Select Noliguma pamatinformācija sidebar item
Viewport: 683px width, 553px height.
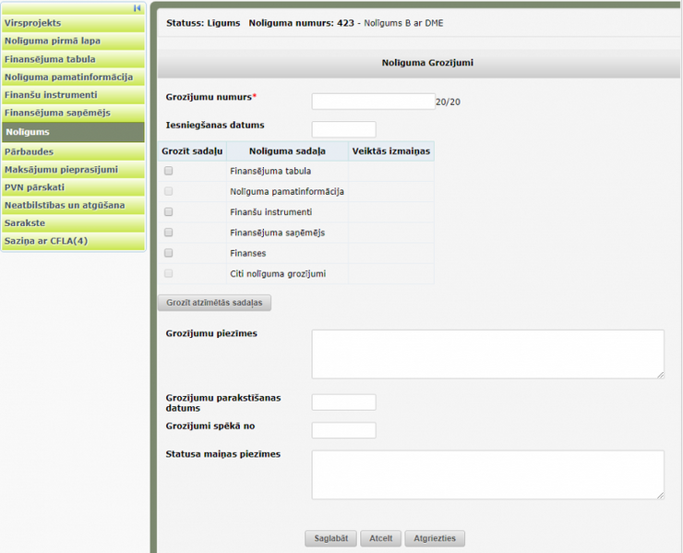[x=73, y=77]
